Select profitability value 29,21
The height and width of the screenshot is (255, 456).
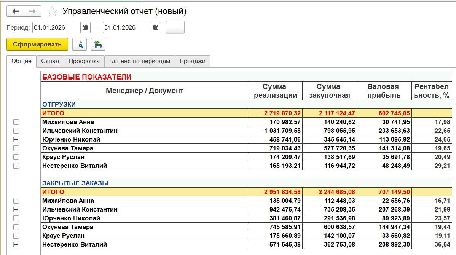point(432,166)
